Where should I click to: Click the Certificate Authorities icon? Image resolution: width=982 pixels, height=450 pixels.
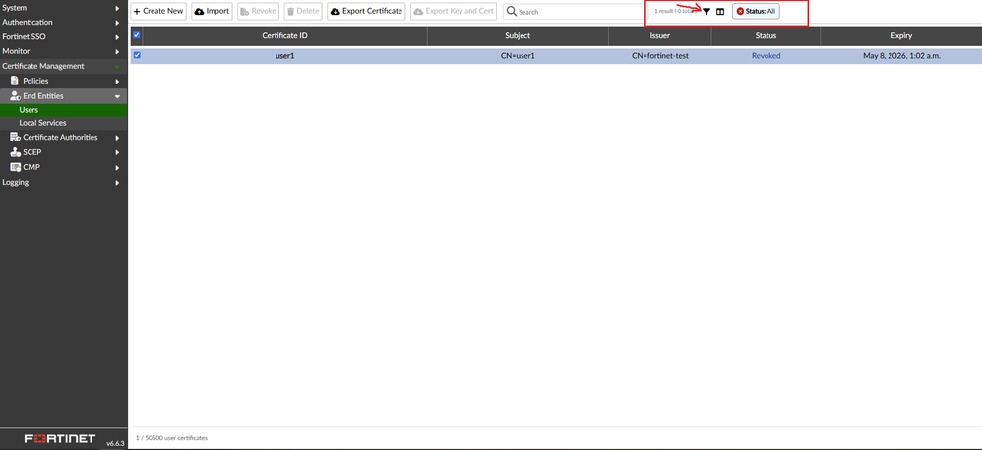point(15,137)
